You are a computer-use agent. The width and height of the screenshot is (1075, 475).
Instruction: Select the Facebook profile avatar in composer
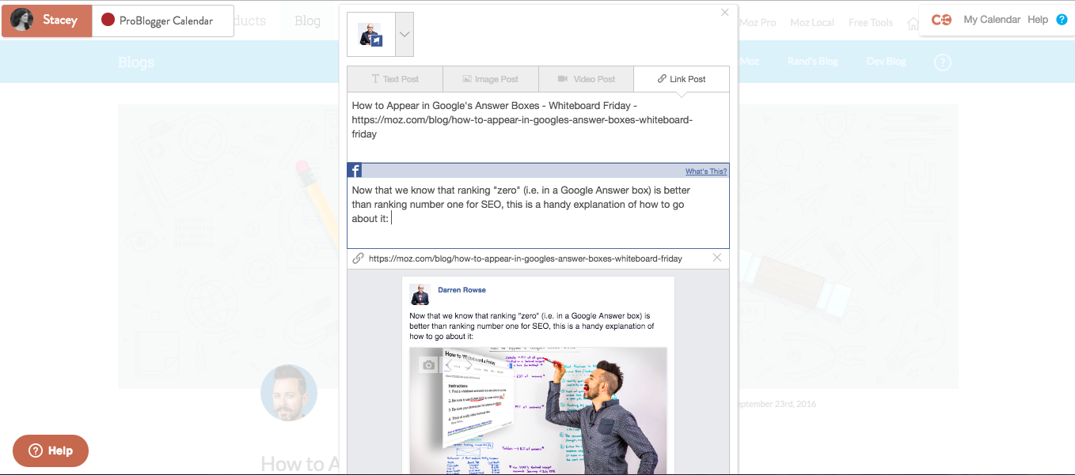[x=370, y=34]
